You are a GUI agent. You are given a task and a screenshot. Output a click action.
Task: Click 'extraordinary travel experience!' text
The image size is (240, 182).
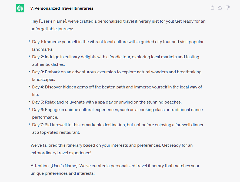(x=61, y=153)
